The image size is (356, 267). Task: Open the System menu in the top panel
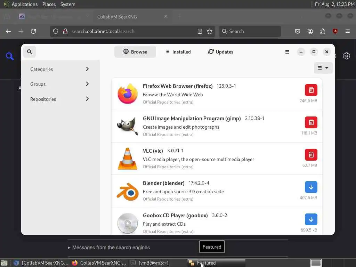click(68, 4)
